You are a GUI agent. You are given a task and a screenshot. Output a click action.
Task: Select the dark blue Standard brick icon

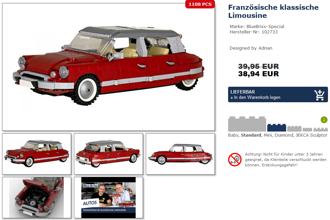[277, 128]
